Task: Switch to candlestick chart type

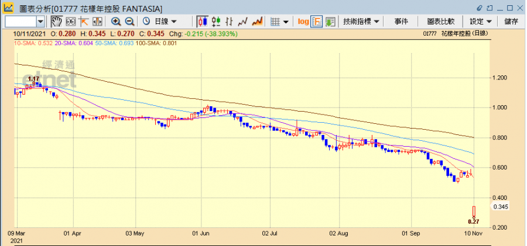Action: pos(202,22)
